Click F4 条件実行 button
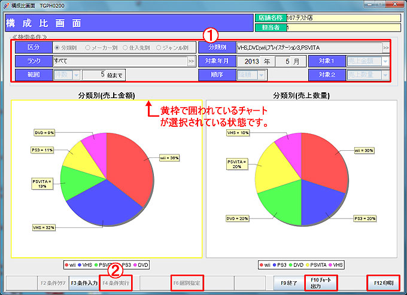Image resolution: width=407 pixels, height=295 pixels. 116,283
